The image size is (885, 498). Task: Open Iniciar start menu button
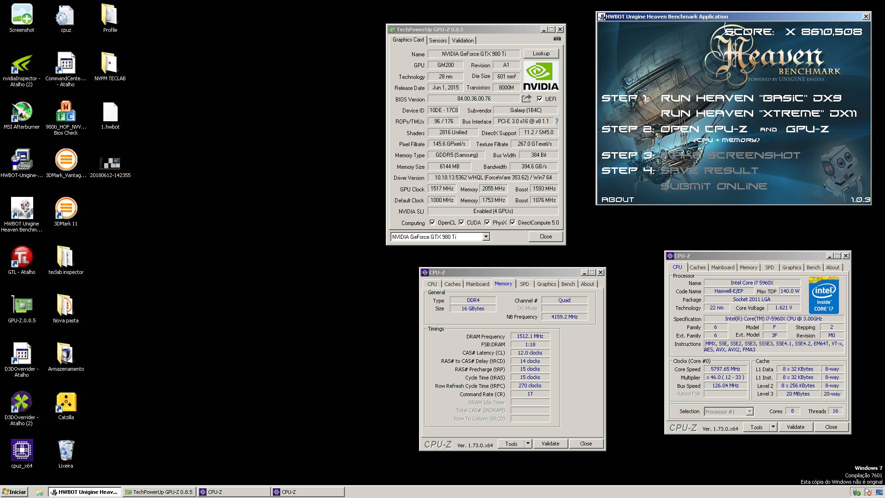[x=14, y=492]
